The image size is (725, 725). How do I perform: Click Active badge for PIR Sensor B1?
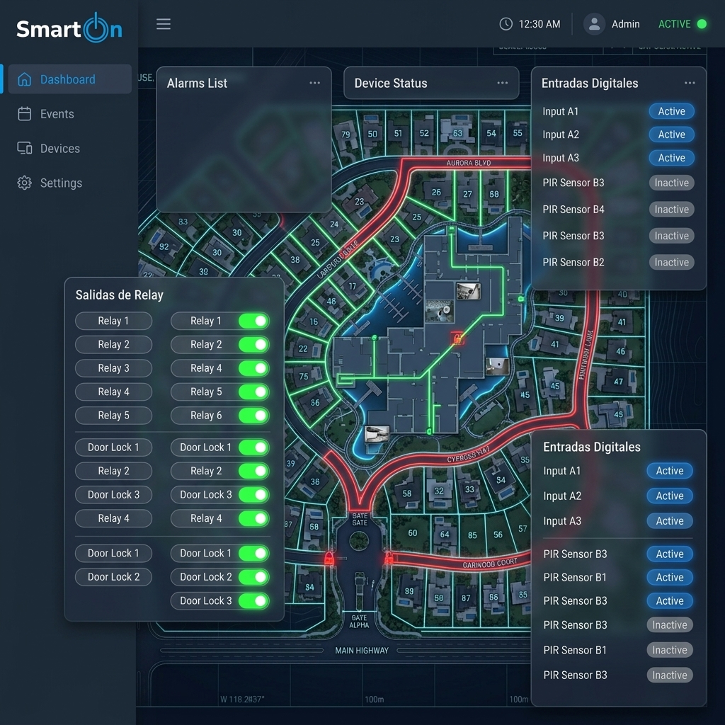(670, 577)
